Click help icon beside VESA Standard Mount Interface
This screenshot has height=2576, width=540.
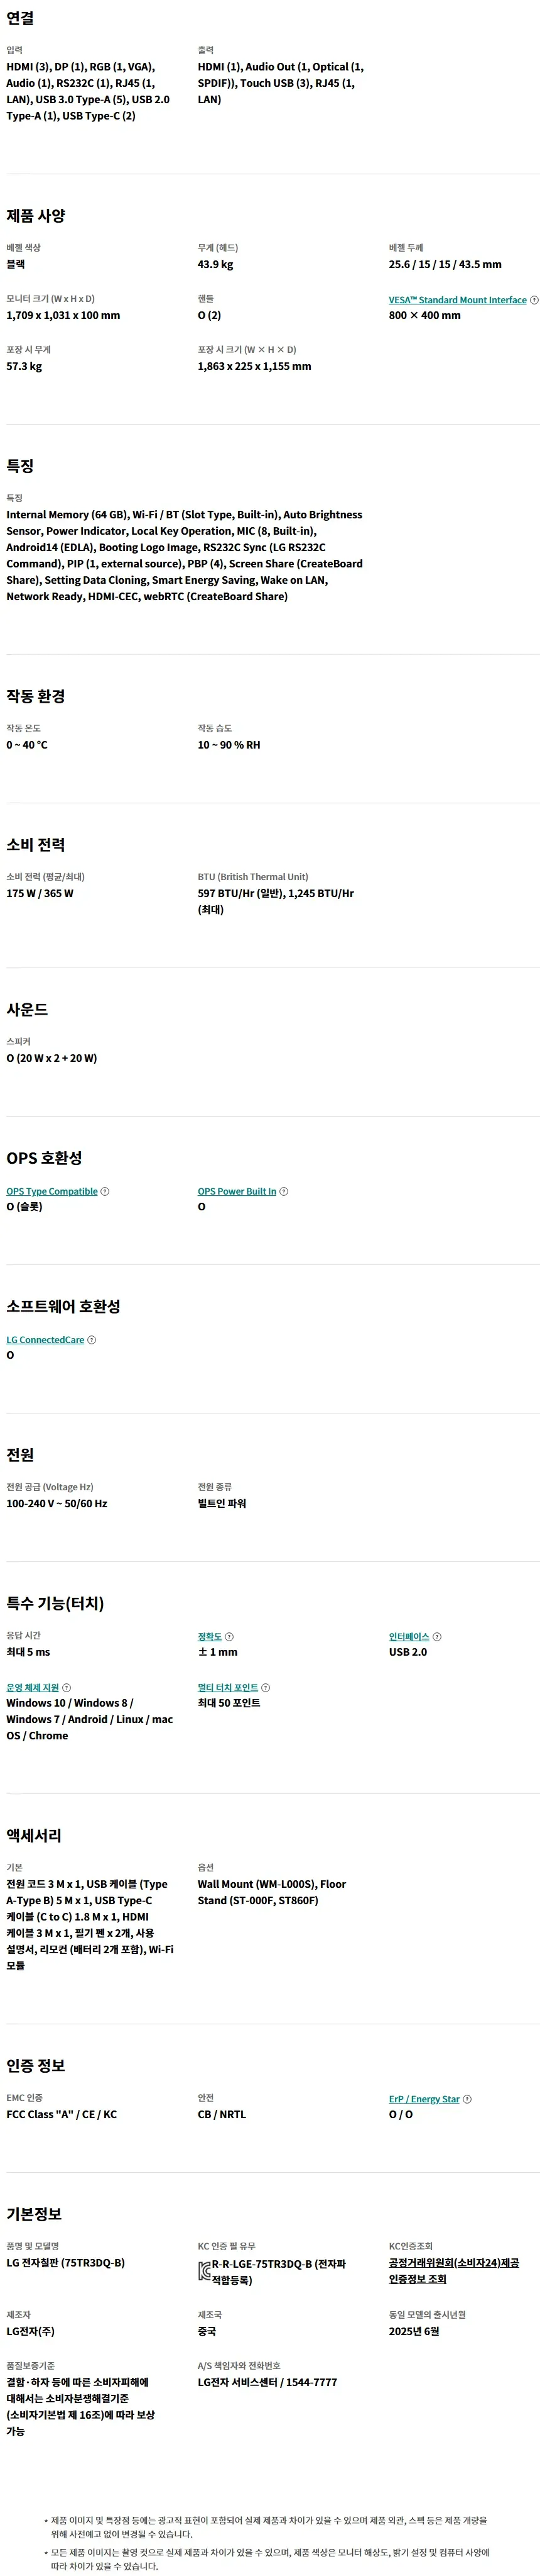tap(534, 300)
